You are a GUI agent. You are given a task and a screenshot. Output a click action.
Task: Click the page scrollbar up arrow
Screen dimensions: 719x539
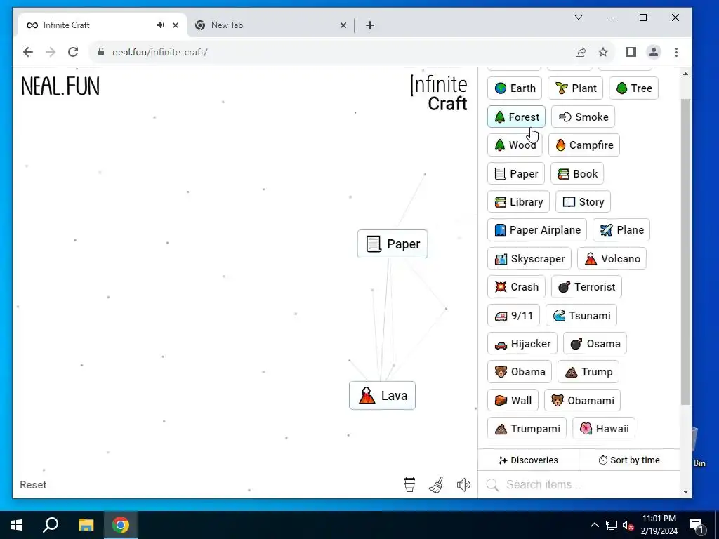(685, 74)
